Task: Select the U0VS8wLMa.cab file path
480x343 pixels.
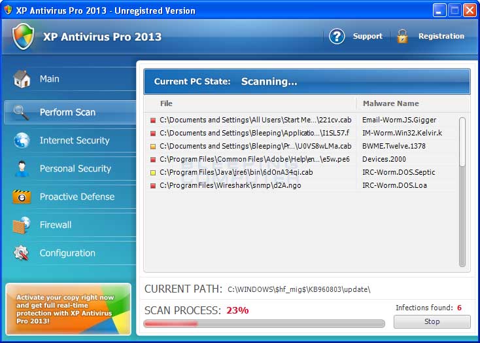Action: point(255,146)
